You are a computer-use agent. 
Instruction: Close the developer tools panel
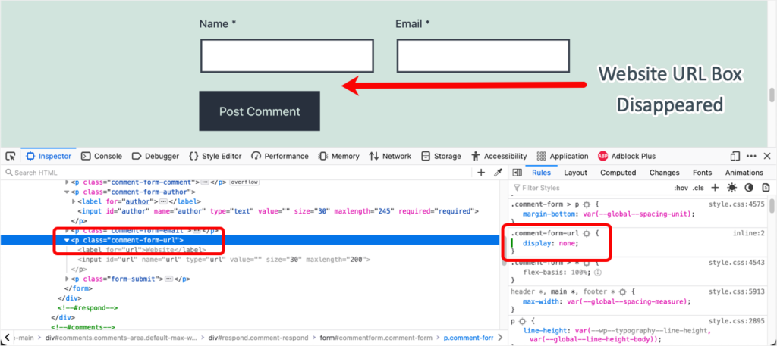pos(766,156)
